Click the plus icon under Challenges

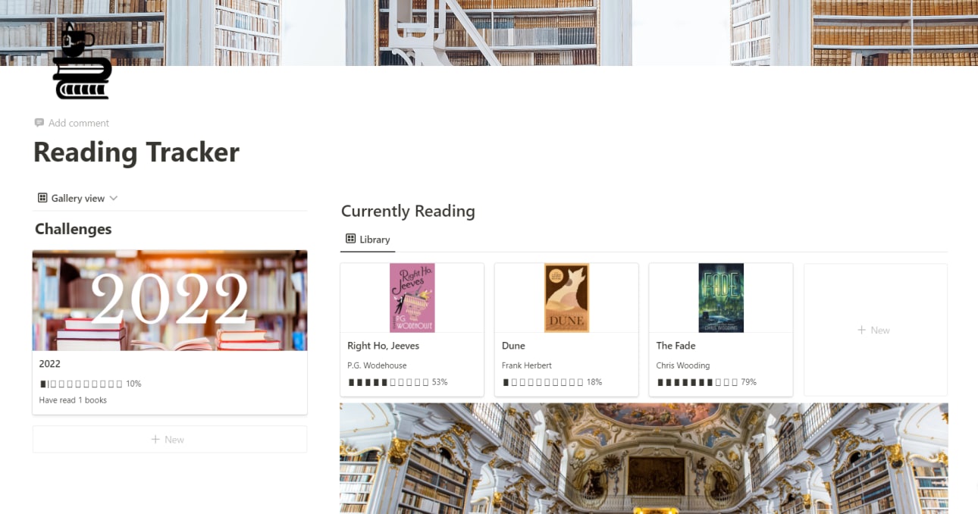155,440
